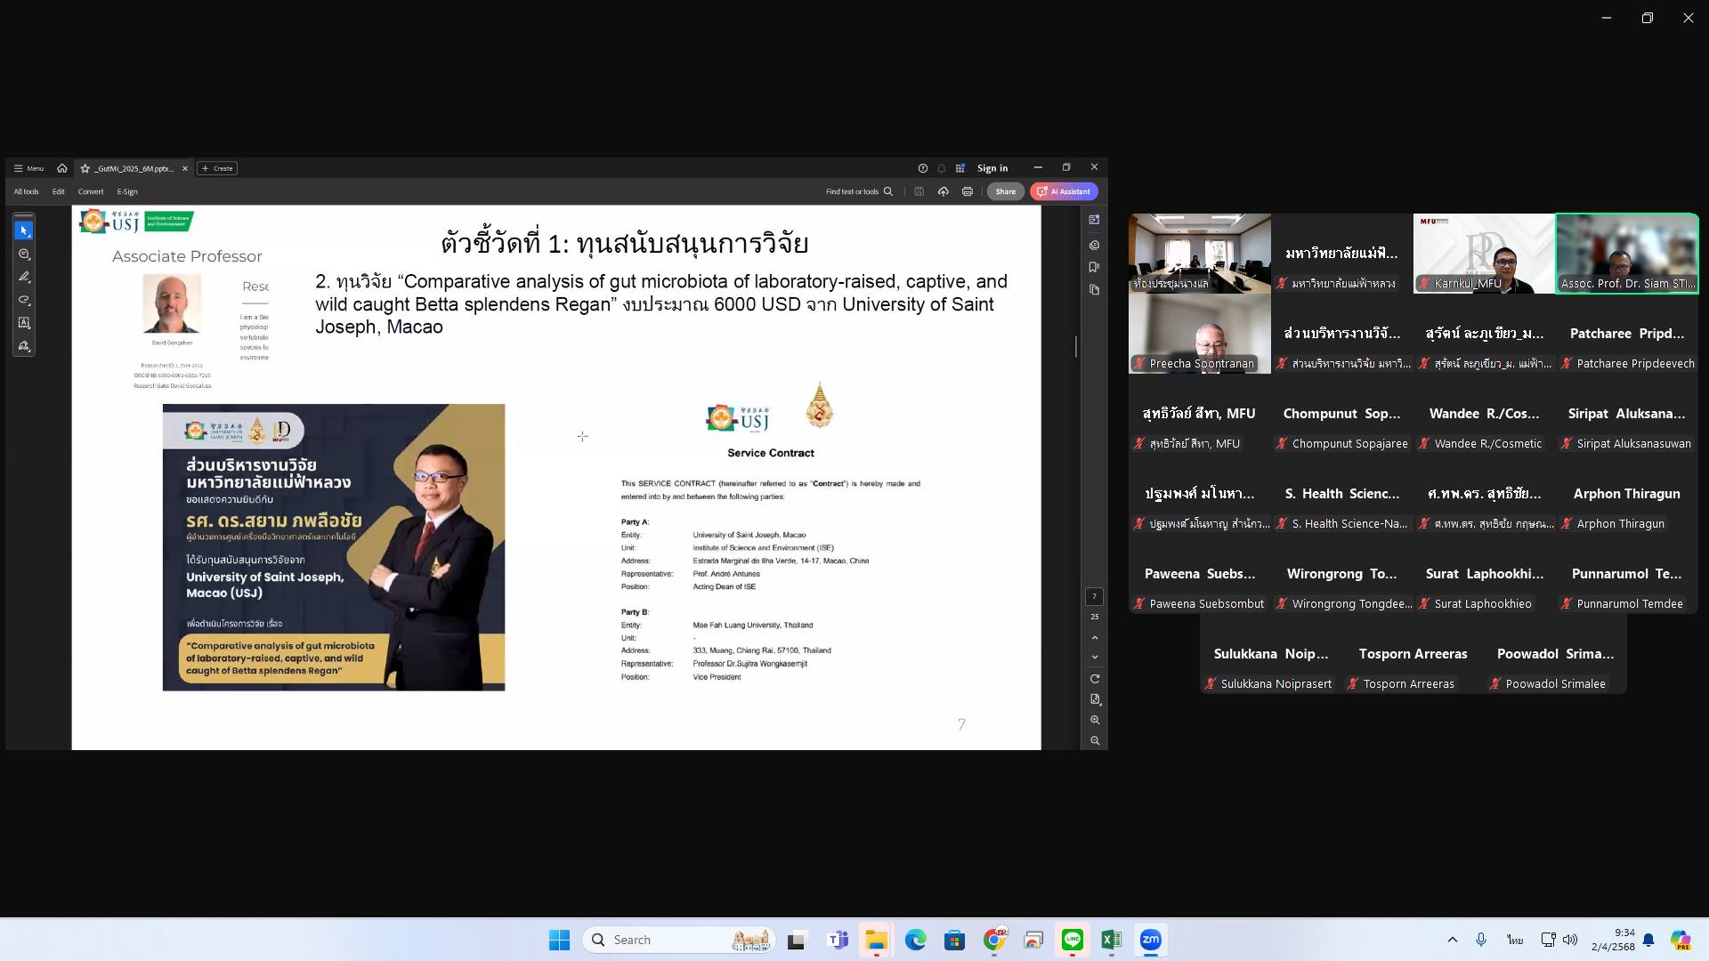
Task: Select Patcharee Pripdeevech participant tile
Action: (1627, 334)
